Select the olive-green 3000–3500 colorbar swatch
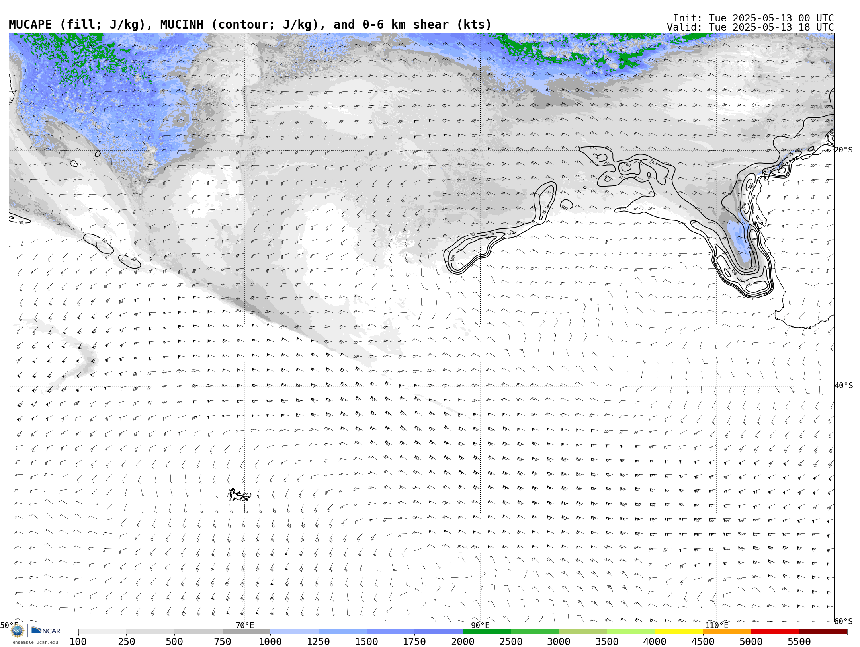 (x=583, y=632)
